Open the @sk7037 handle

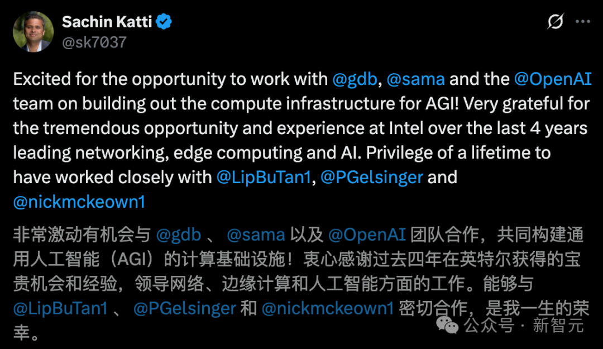click(94, 42)
